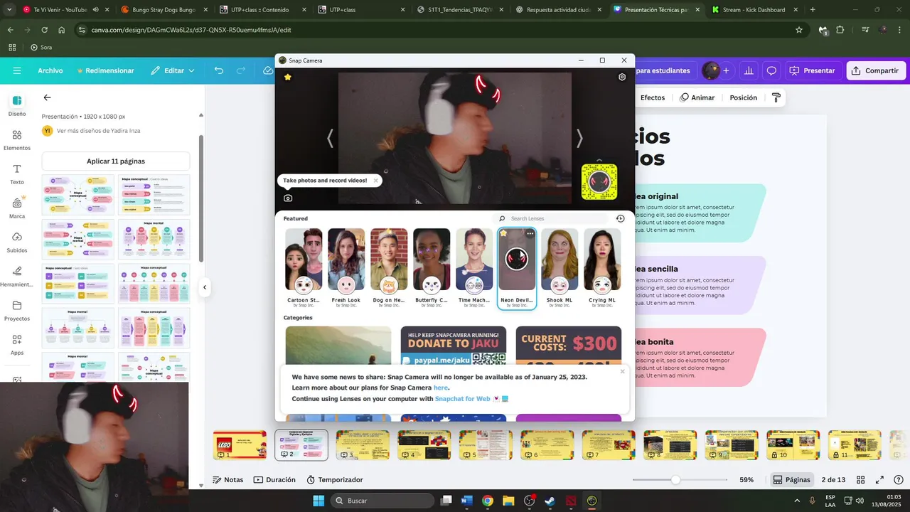Open the Elementos sidebar panel
Image resolution: width=910 pixels, height=512 pixels.
17,140
